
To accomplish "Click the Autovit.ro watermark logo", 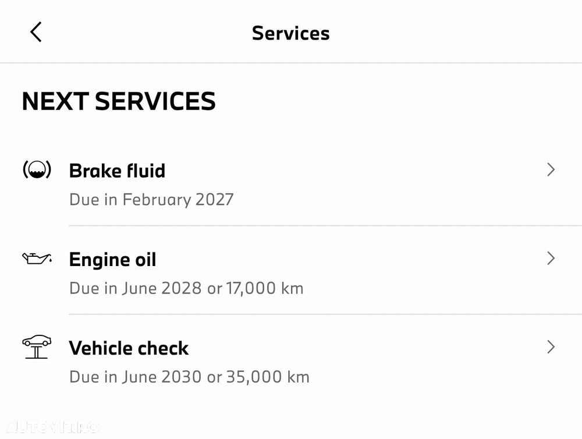I will pyautogui.click(x=53, y=427).
